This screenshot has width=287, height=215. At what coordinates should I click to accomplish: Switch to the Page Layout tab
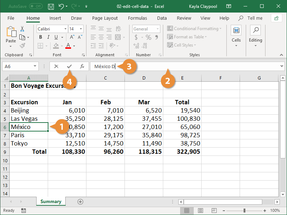pos(105,18)
